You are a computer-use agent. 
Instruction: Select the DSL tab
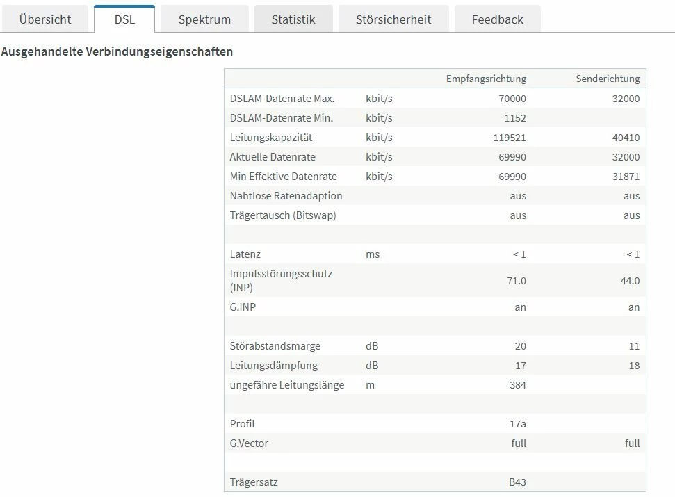click(x=124, y=19)
